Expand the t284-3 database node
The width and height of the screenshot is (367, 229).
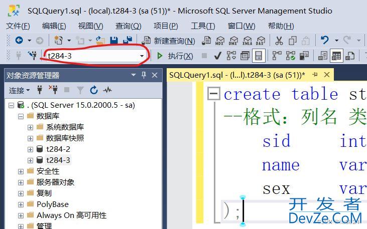click(x=30, y=160)
